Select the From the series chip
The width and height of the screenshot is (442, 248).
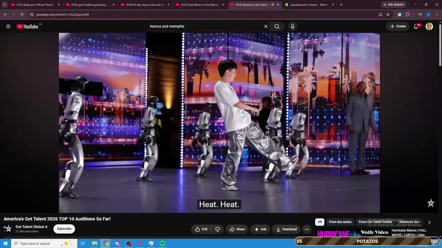[340, 222]
